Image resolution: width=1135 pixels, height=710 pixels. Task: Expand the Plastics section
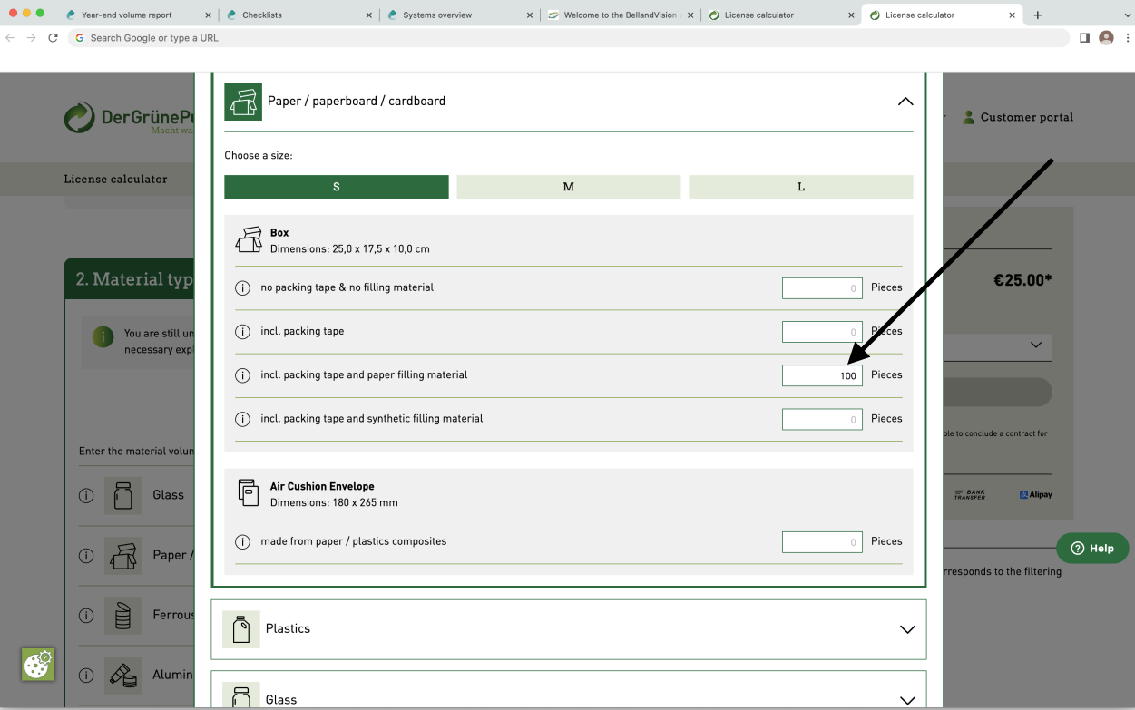click(906, 629)
